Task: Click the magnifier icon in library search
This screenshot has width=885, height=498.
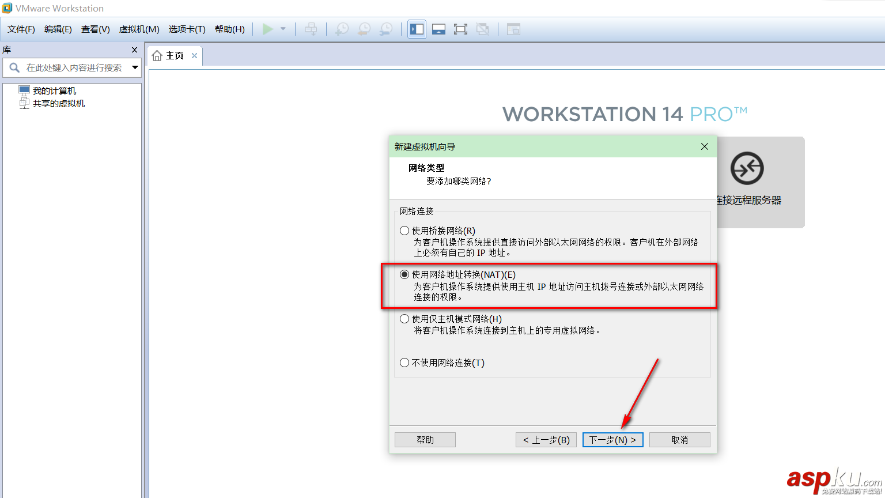Action: click(x=14, y=68)
